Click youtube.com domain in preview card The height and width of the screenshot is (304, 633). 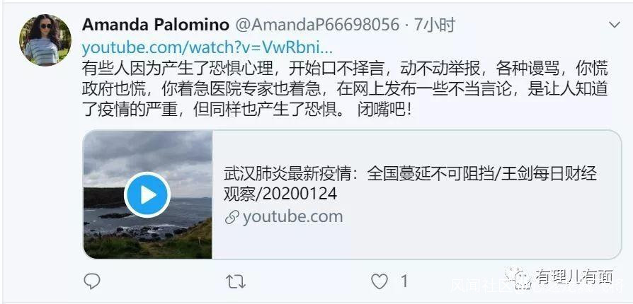(x=292, y=217)
